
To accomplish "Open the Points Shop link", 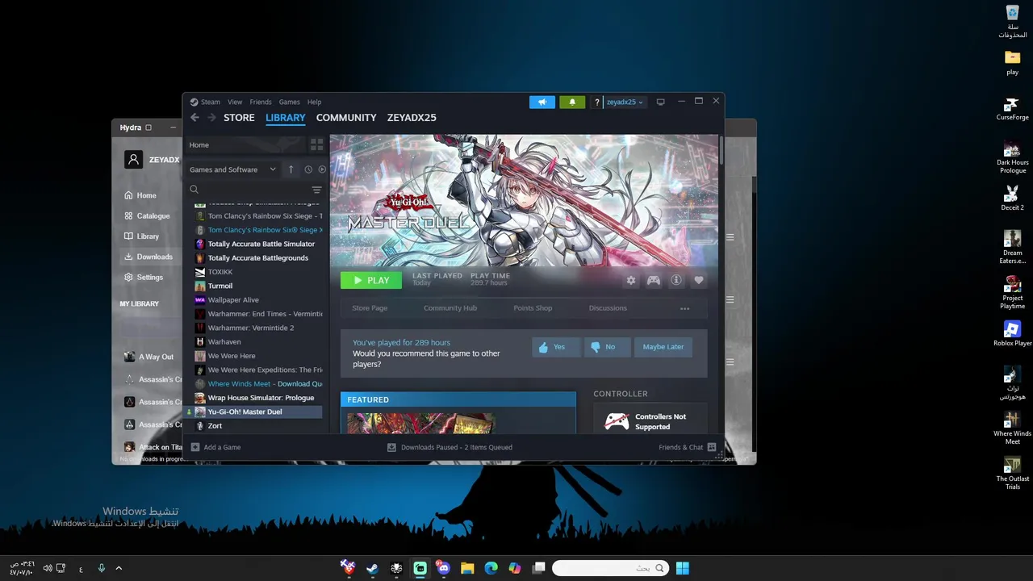I will [533, 308].
